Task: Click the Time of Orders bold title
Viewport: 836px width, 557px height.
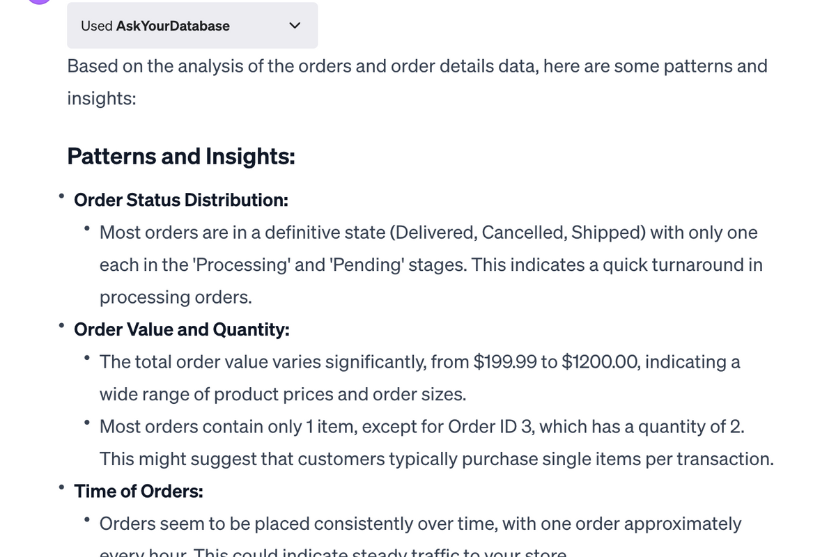Action: pos(139,492)
